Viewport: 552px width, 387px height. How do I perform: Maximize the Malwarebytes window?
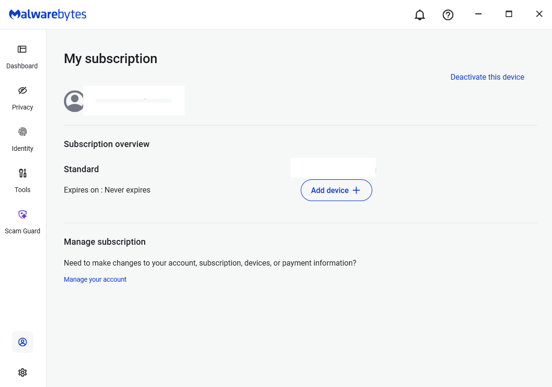(x=509, y=14)
